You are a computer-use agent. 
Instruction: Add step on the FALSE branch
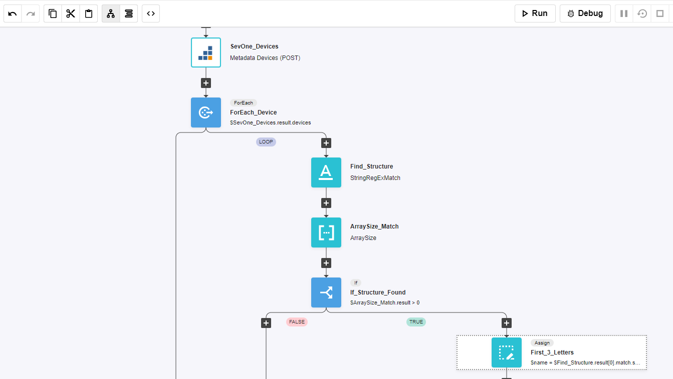tap(266, 323)
